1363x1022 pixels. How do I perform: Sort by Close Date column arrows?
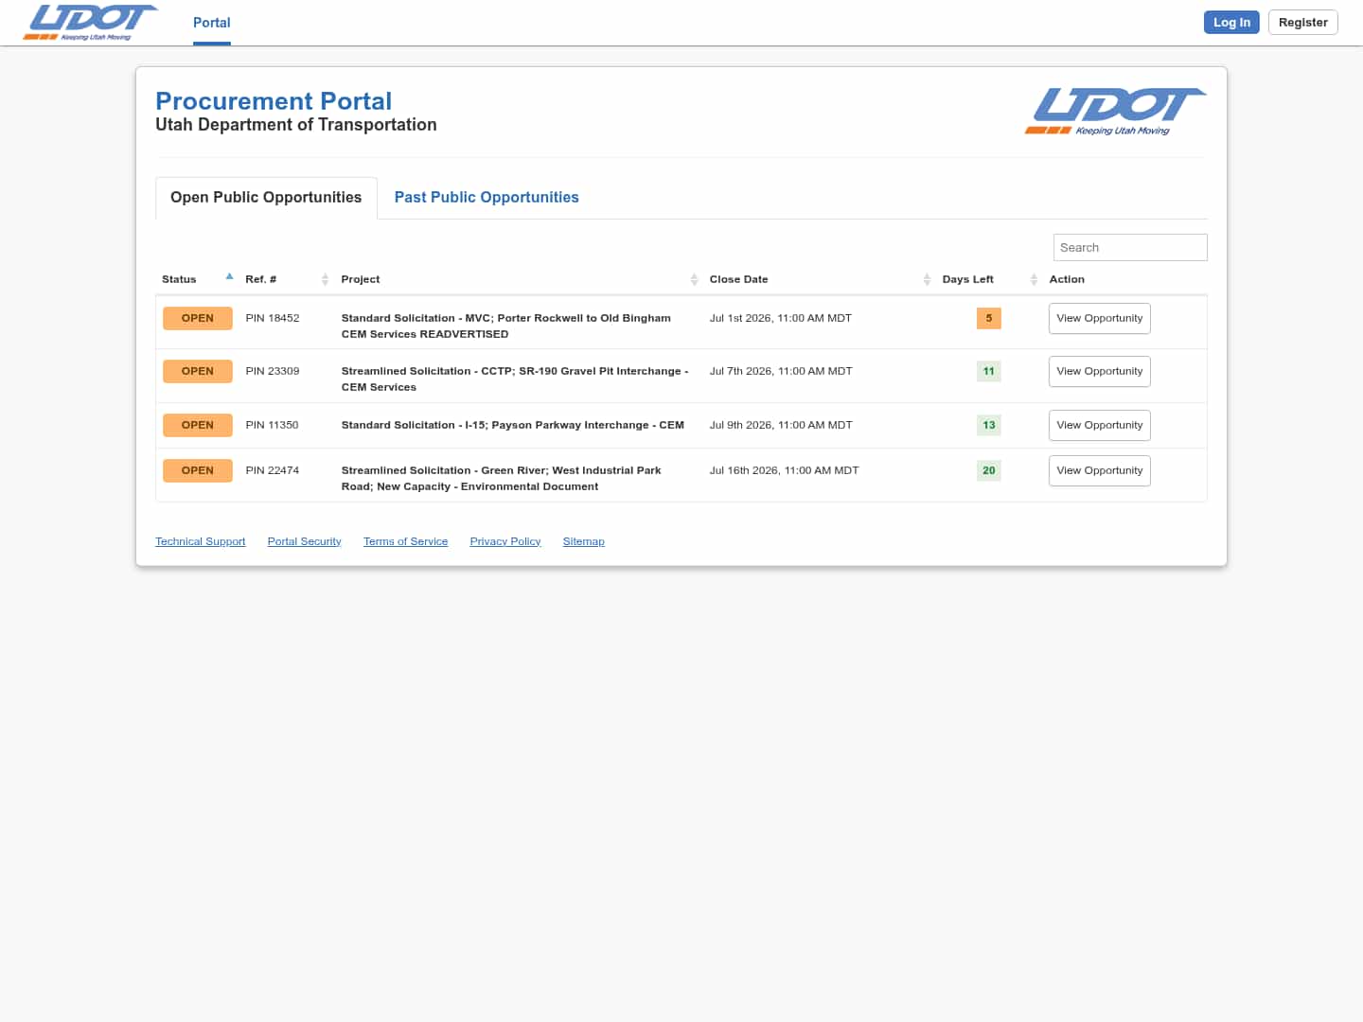point(927,279)
